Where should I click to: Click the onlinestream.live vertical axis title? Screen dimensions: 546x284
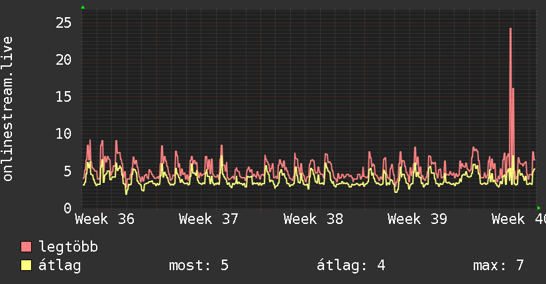[7, 109]
